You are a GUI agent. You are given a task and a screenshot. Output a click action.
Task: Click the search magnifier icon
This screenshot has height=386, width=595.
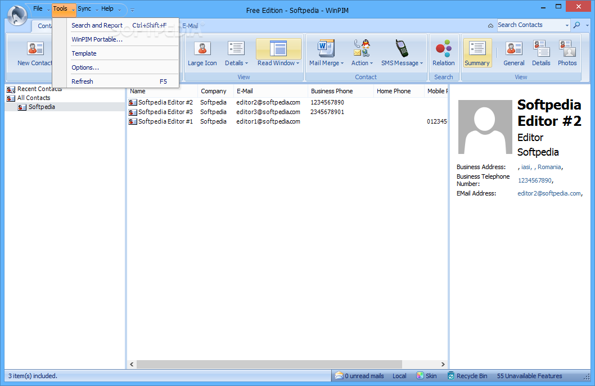(576, 25)
